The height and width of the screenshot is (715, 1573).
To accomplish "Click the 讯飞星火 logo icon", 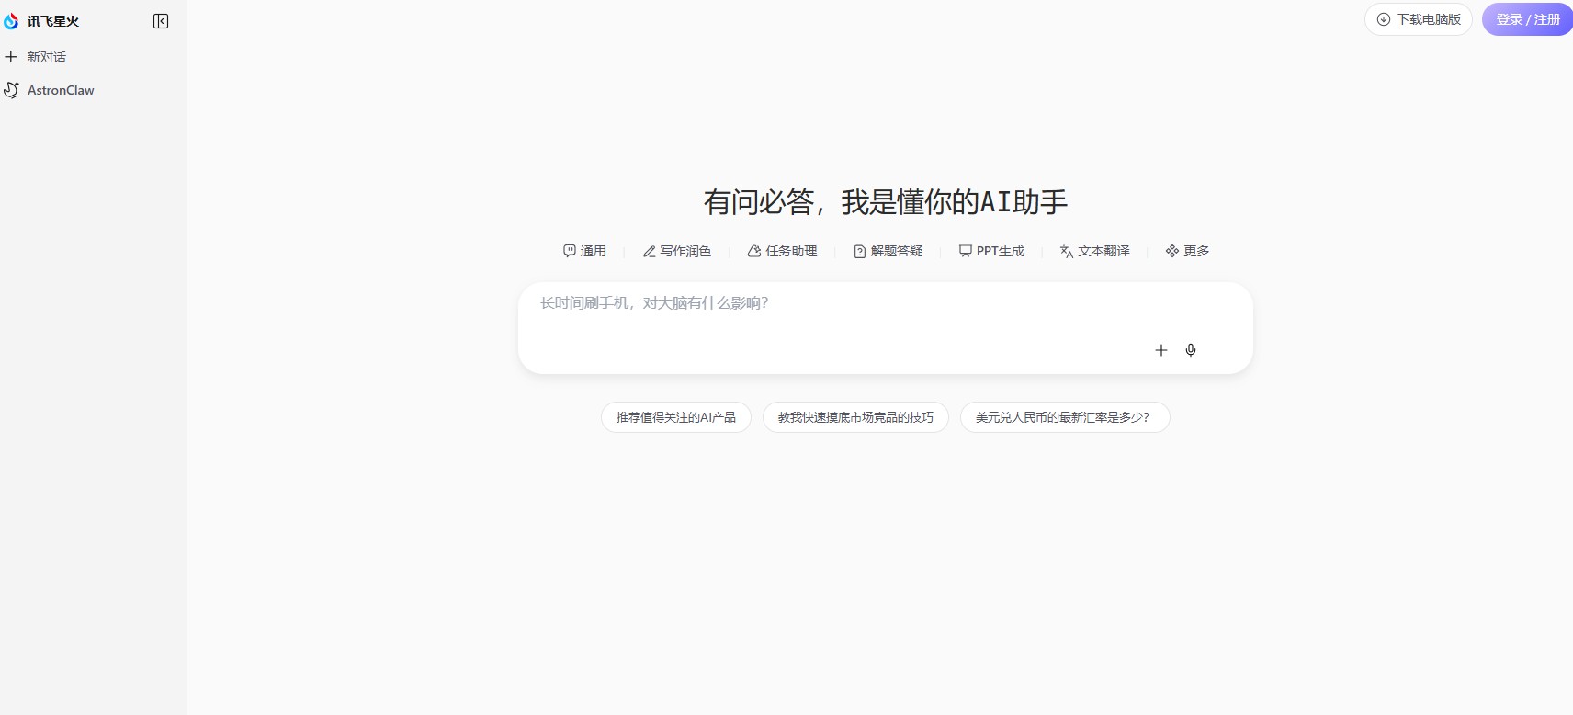I will pos(11,21).
